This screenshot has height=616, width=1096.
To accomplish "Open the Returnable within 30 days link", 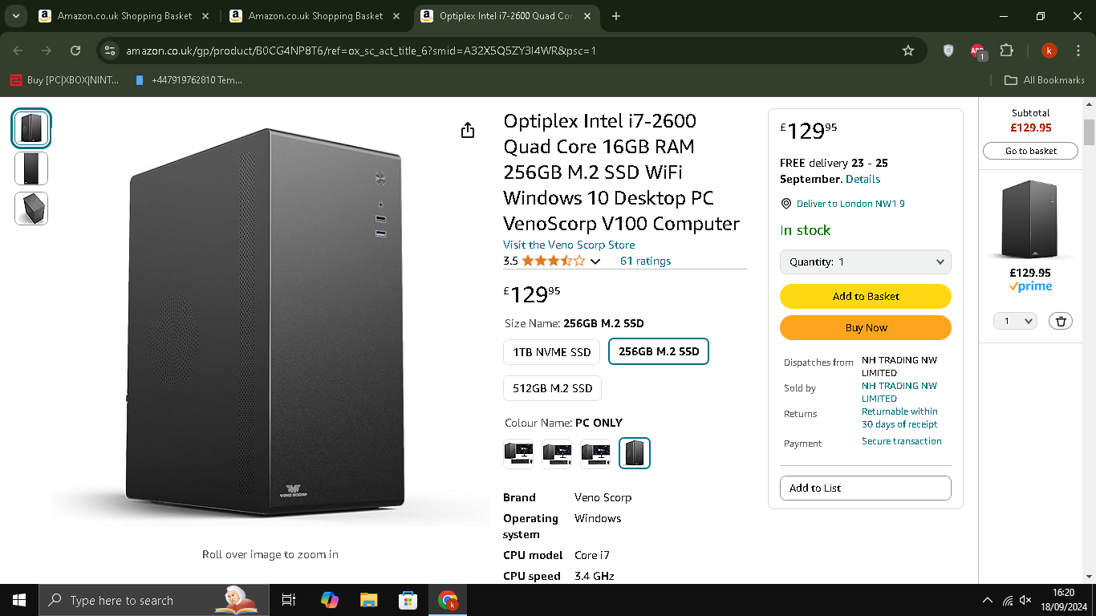I will pos(899,418).
